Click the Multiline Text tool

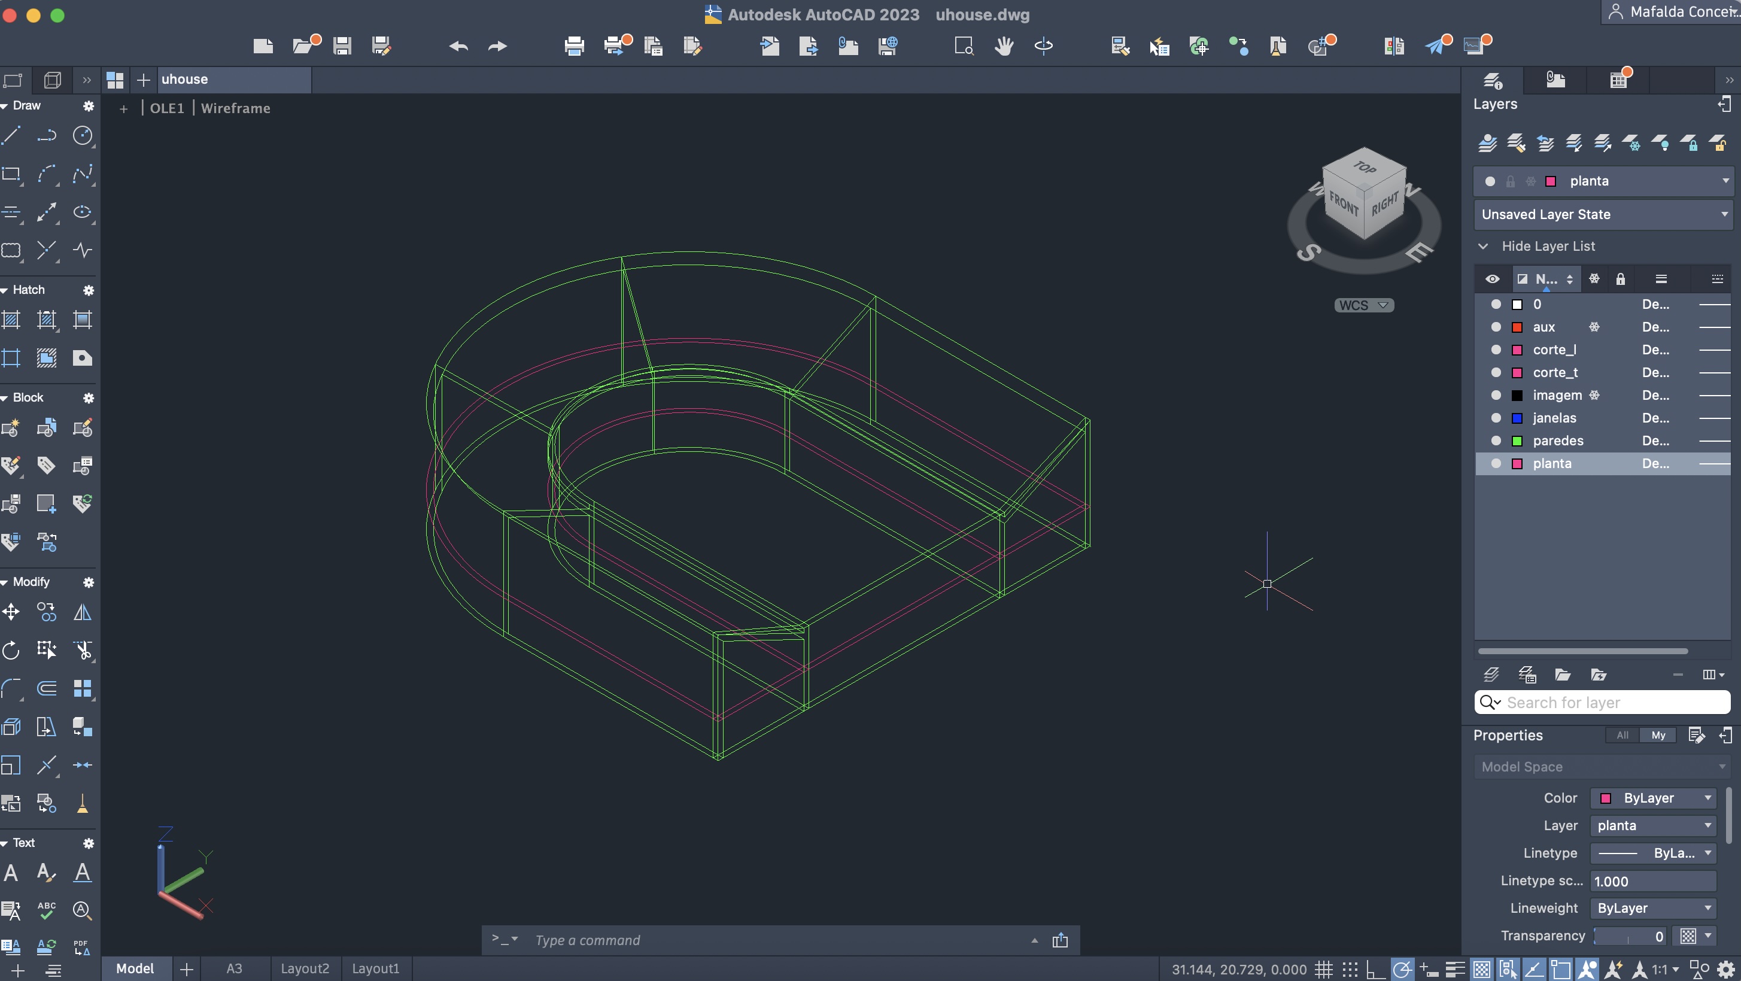(x=11, y=872)
